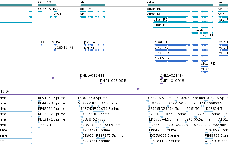The image size is (228, 145).
Task: Click the DME1-010O18 clone label
Action: (x=172, y=81)
